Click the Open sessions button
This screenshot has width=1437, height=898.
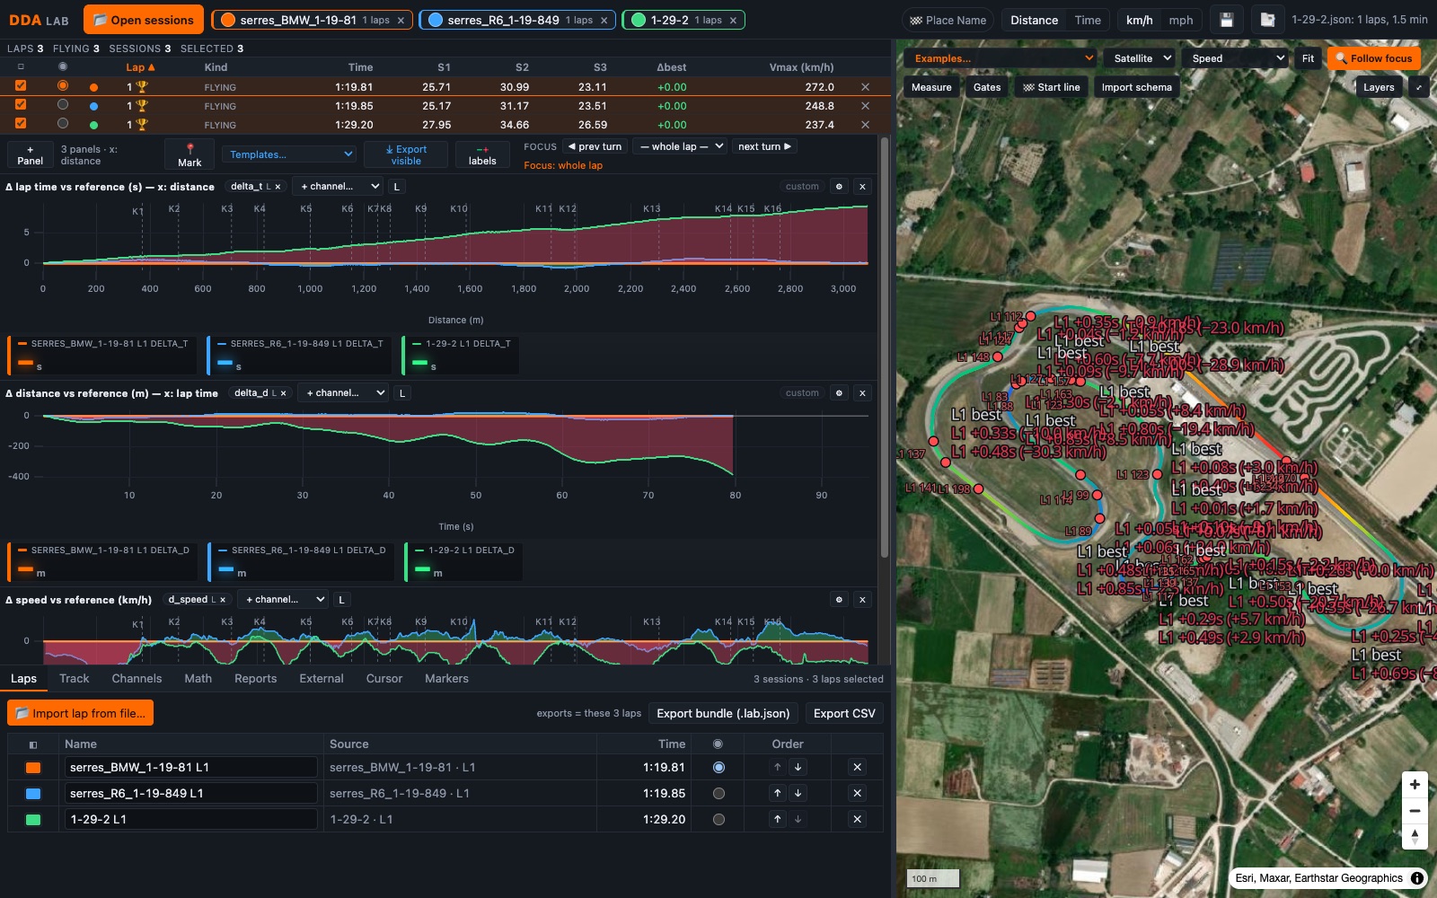pos(144,20)
